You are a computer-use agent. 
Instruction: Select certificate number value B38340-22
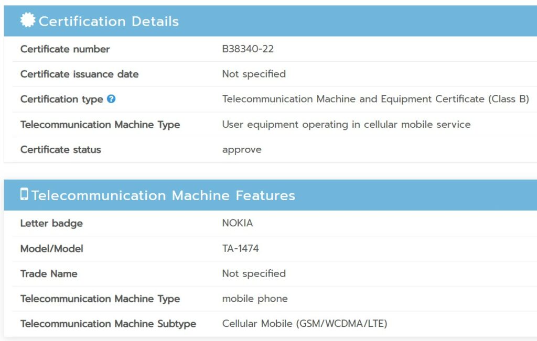248,49
